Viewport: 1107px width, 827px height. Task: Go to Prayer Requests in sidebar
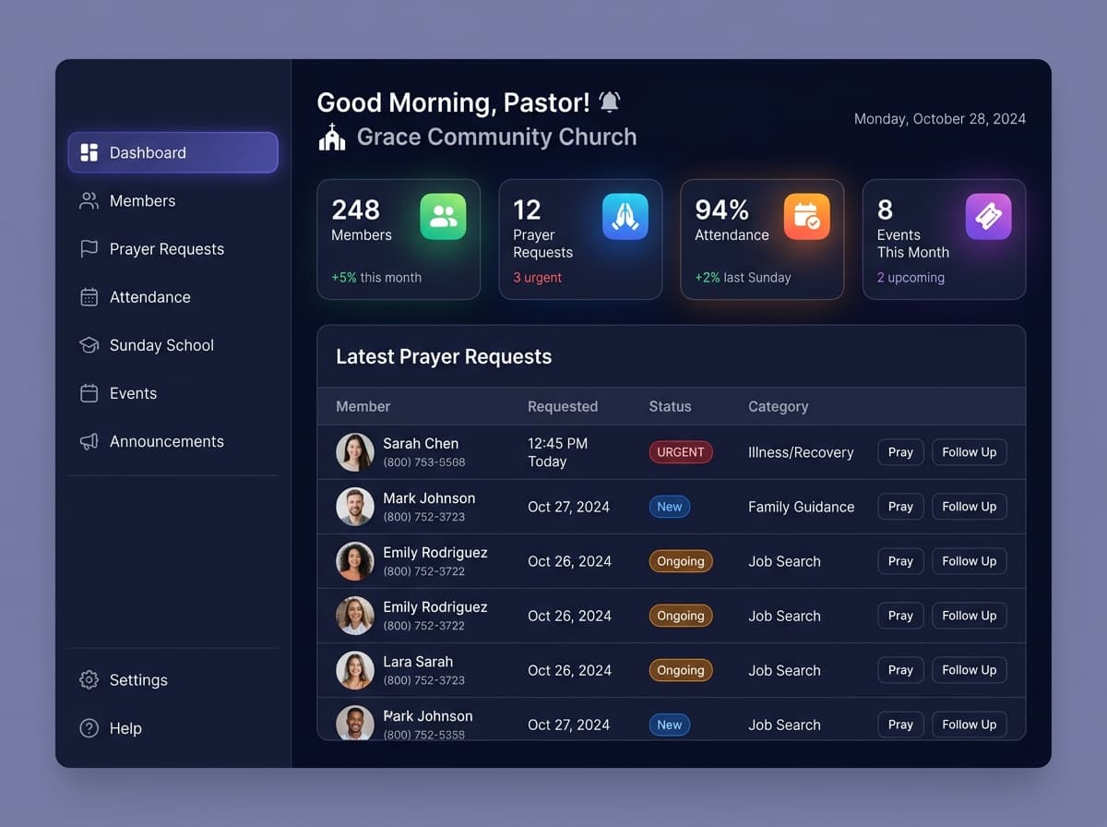coord(173,248)
